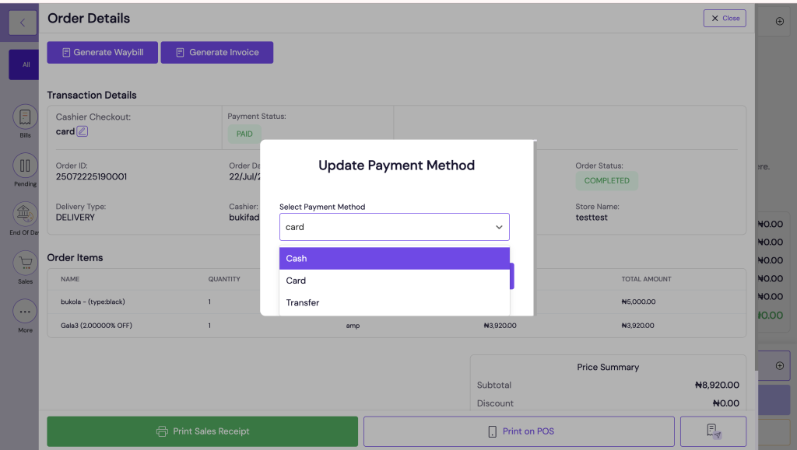This screenshot has width=797, height=450.
Task: Click the Generate Waybill button
Action: click(102, 52)
